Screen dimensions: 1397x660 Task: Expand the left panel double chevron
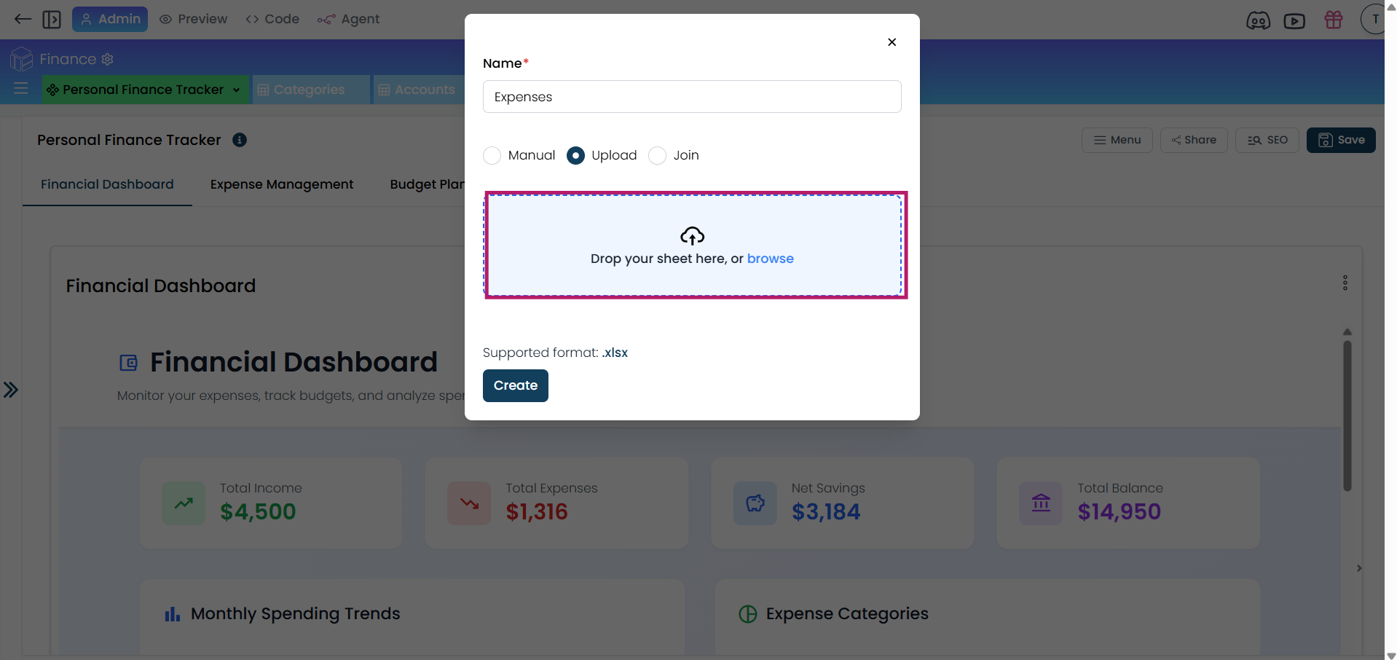pyautogui.click(x=11, y=390)
